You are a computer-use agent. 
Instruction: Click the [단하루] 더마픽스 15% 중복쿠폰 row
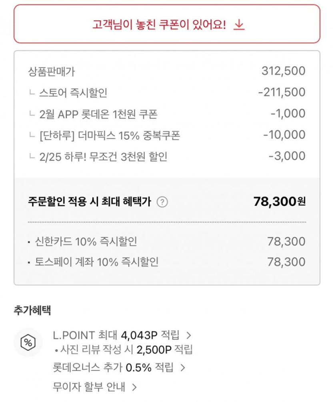tap(109, 135)
